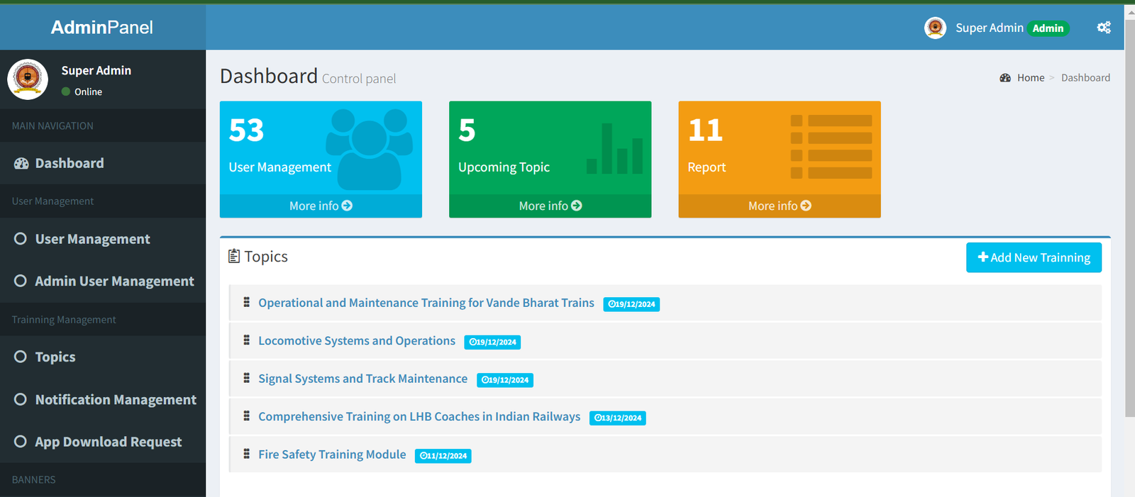Open the Vande Bharat Trains training topic
The height and width of the screenshot is (497, 1135).
pos(426,303)
